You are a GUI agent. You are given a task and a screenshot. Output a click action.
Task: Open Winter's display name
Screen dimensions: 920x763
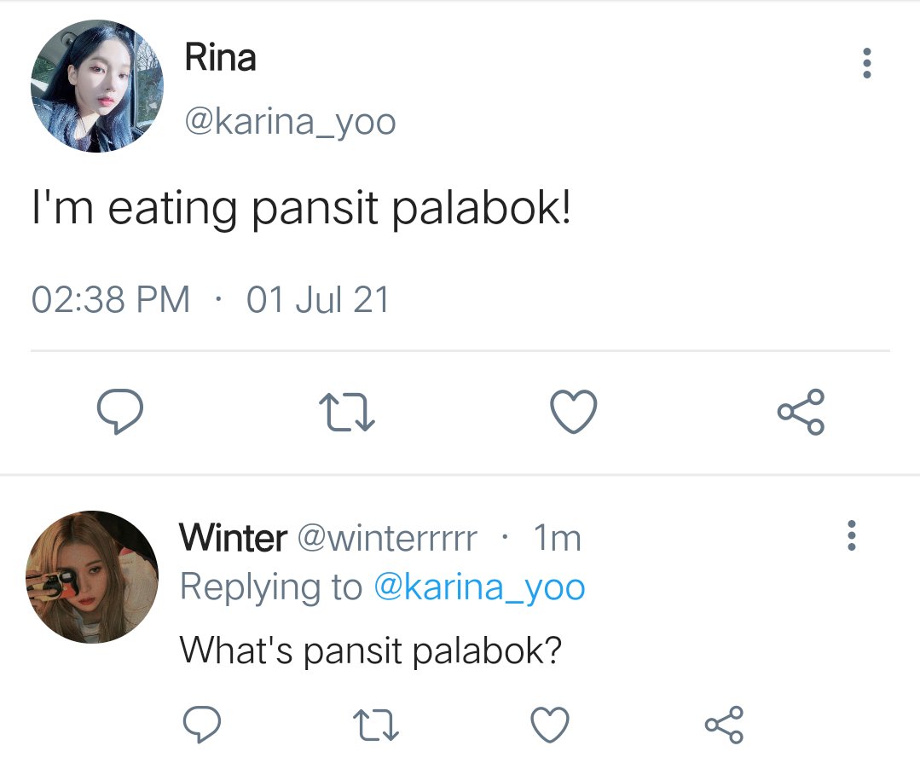[233, 537]
